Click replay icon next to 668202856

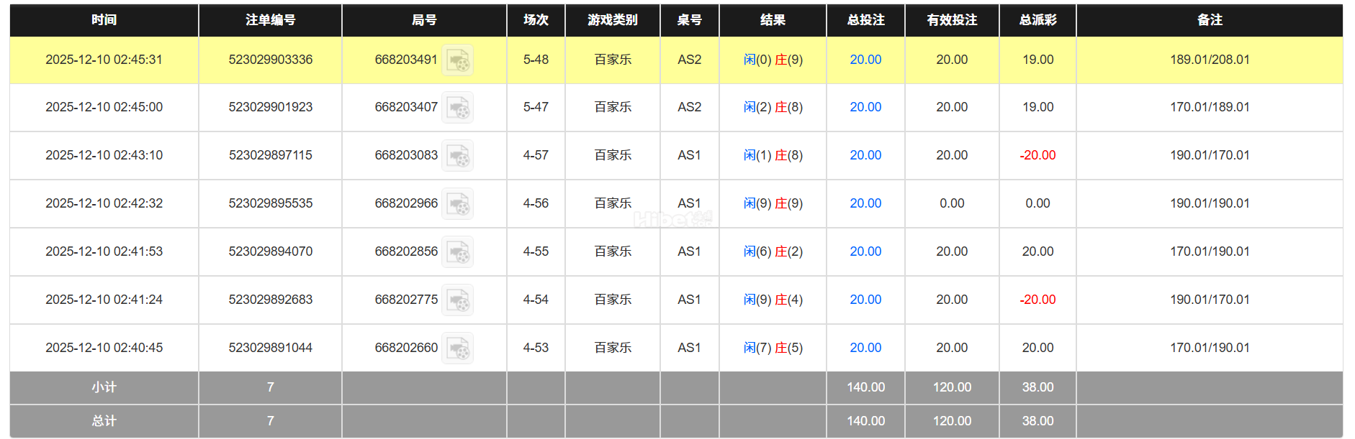(457, 252)
